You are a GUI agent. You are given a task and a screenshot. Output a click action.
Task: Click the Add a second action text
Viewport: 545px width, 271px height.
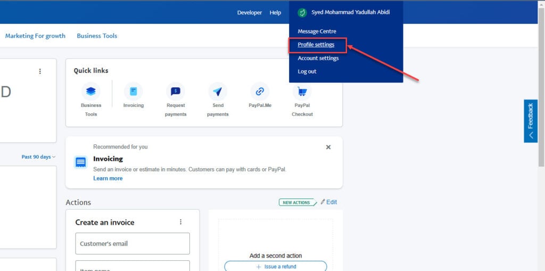point(276,256)
